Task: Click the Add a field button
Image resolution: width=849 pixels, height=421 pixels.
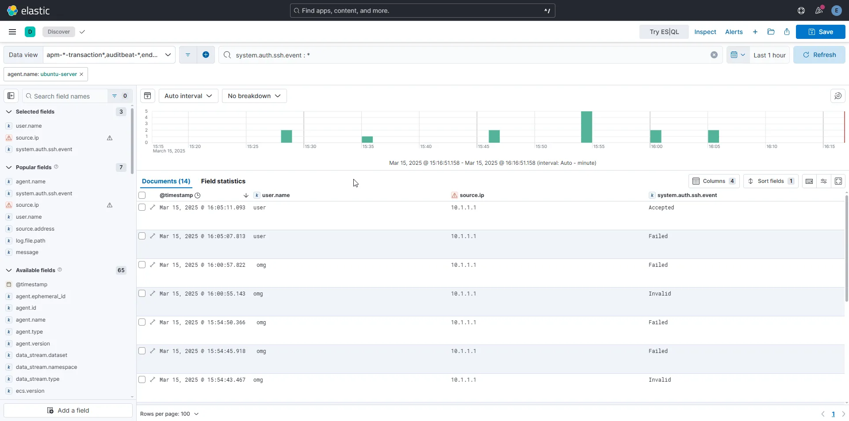Action: [68, 410]
